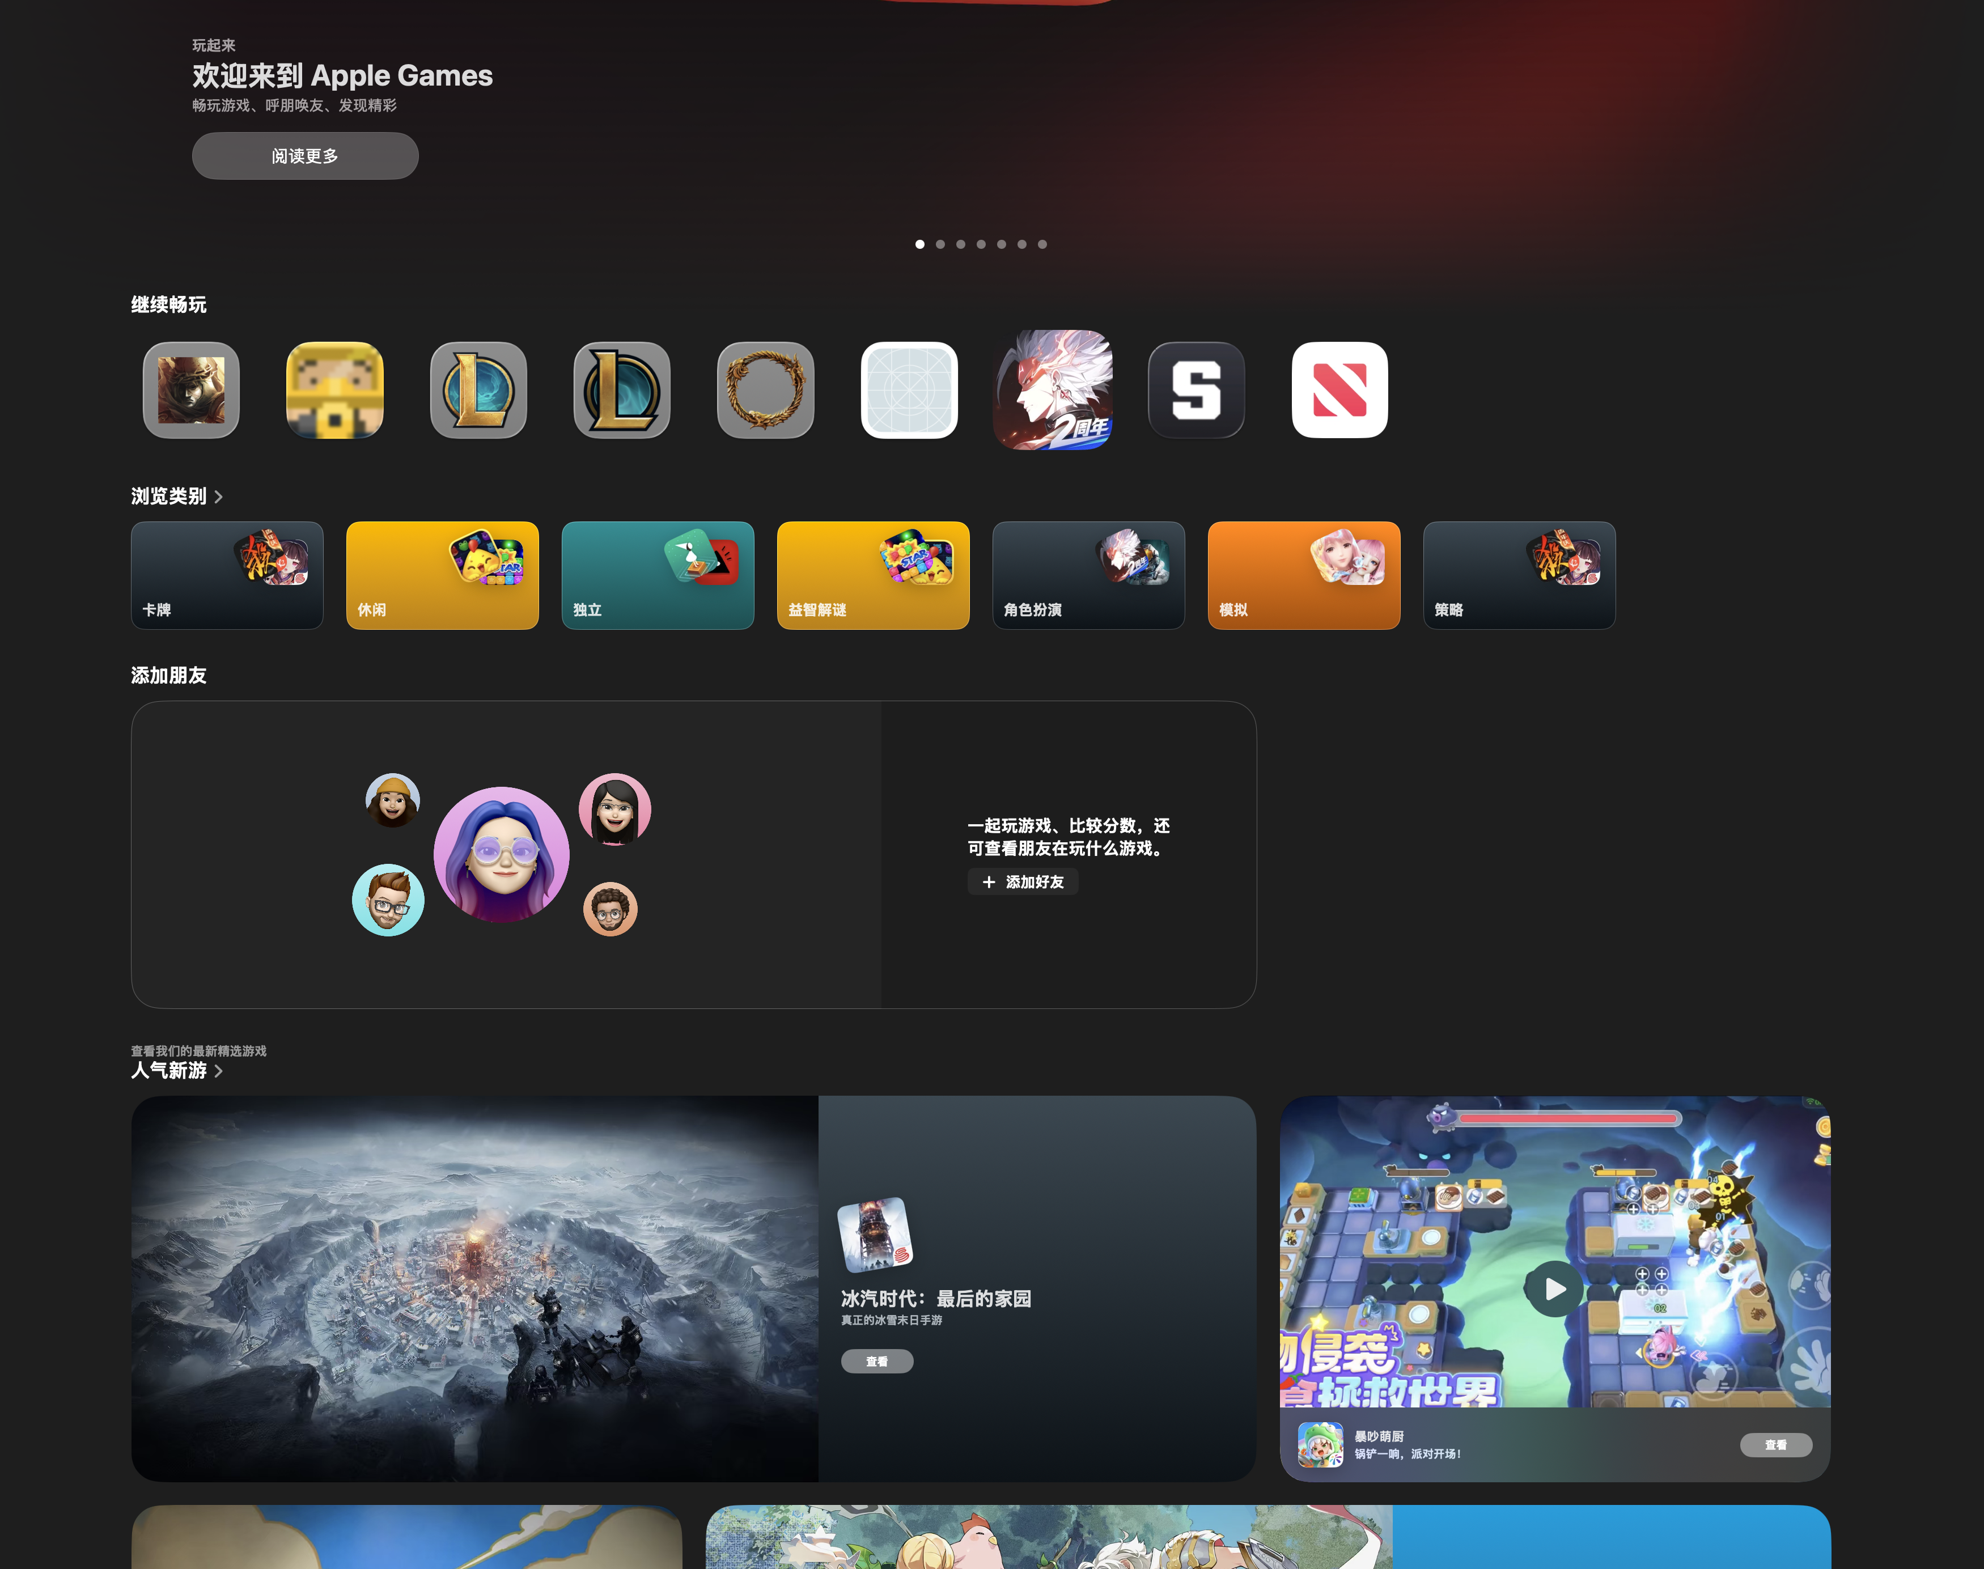Open the Apple News app icon
Viewport: 1984px width, 1569px height.
pyautogui.click(x=1339, y=391)
